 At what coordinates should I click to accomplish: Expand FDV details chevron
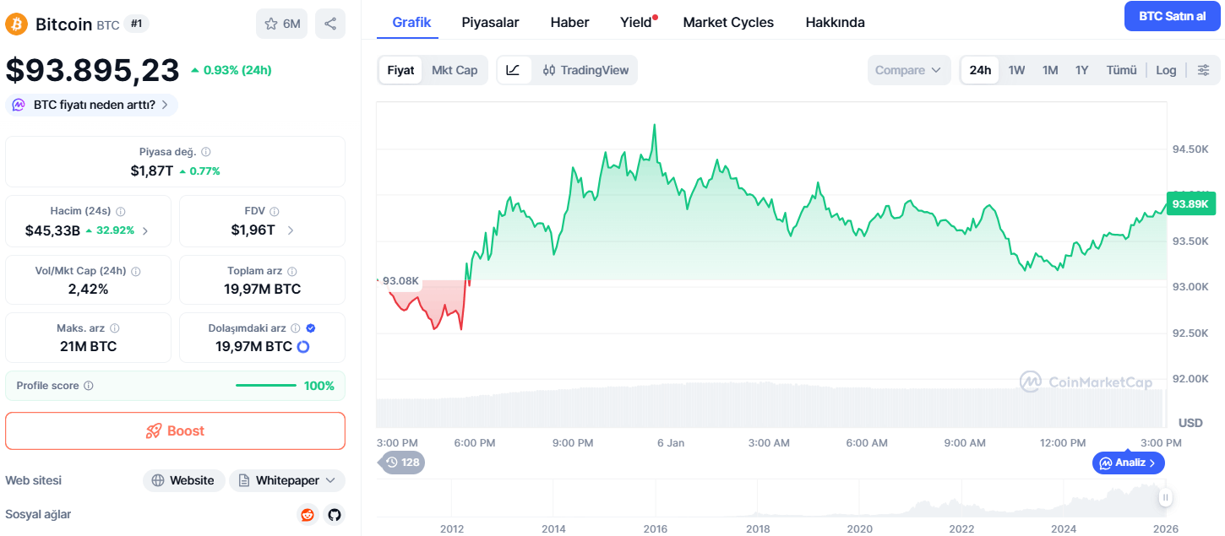point(290,230)
